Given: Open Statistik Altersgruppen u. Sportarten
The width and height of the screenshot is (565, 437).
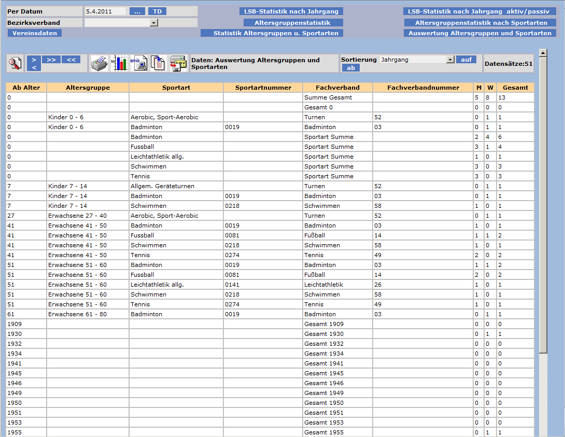Looking at the screenshot, I should pyautogui.click(x=272, y=33).
